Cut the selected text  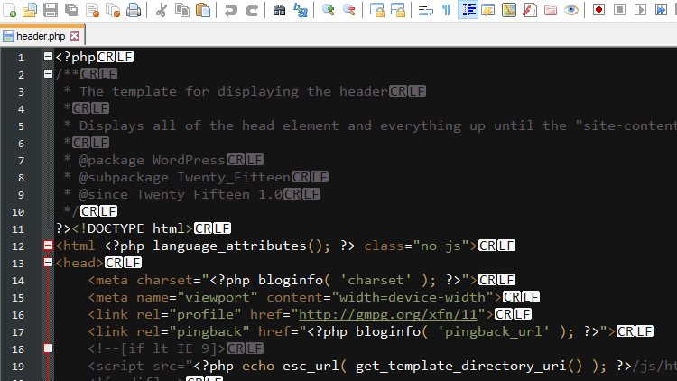[x=162, y=10]
